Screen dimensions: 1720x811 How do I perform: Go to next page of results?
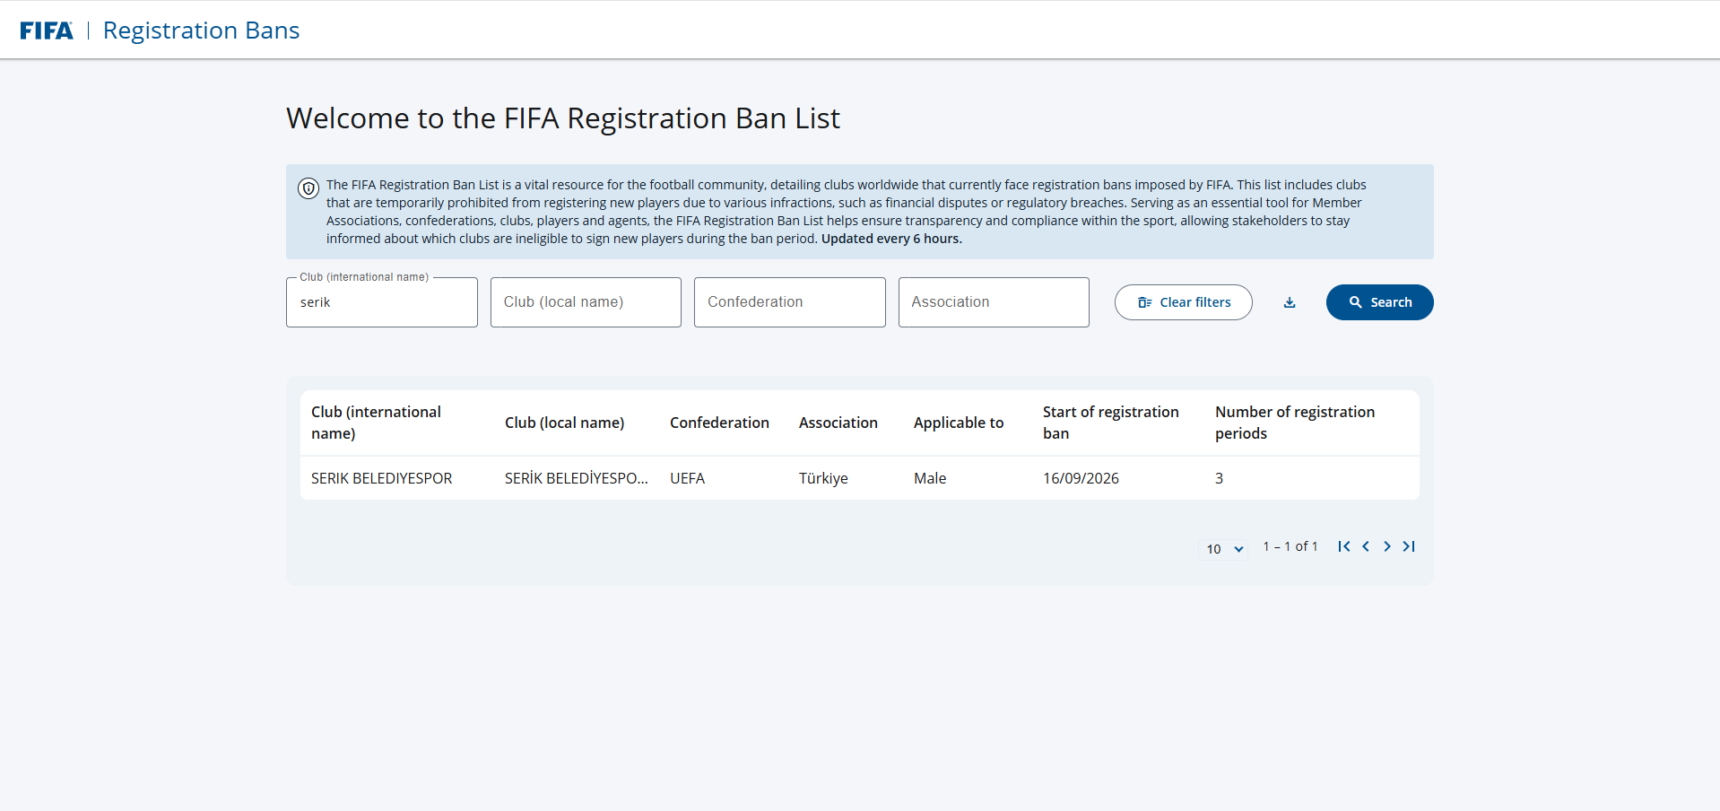(x=1387, y=546)
